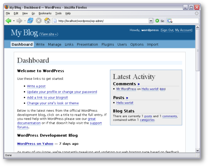Open the Bookmarks menu
Viewport: 208px width, 166px height.
click(45, 13)
